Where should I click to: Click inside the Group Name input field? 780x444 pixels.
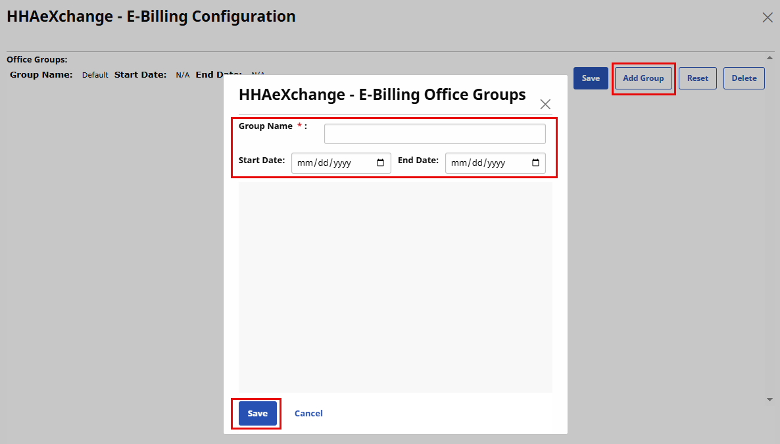(x=434, y=133)
